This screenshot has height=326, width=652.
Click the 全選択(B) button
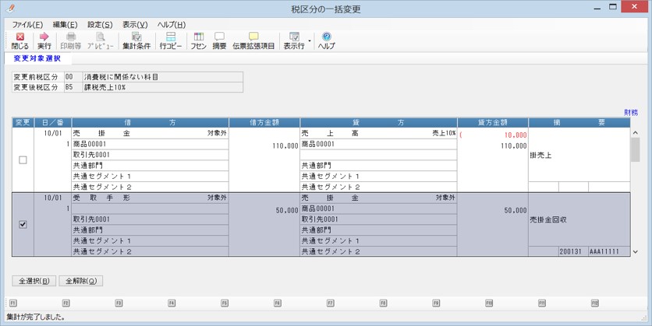[34, 281]
